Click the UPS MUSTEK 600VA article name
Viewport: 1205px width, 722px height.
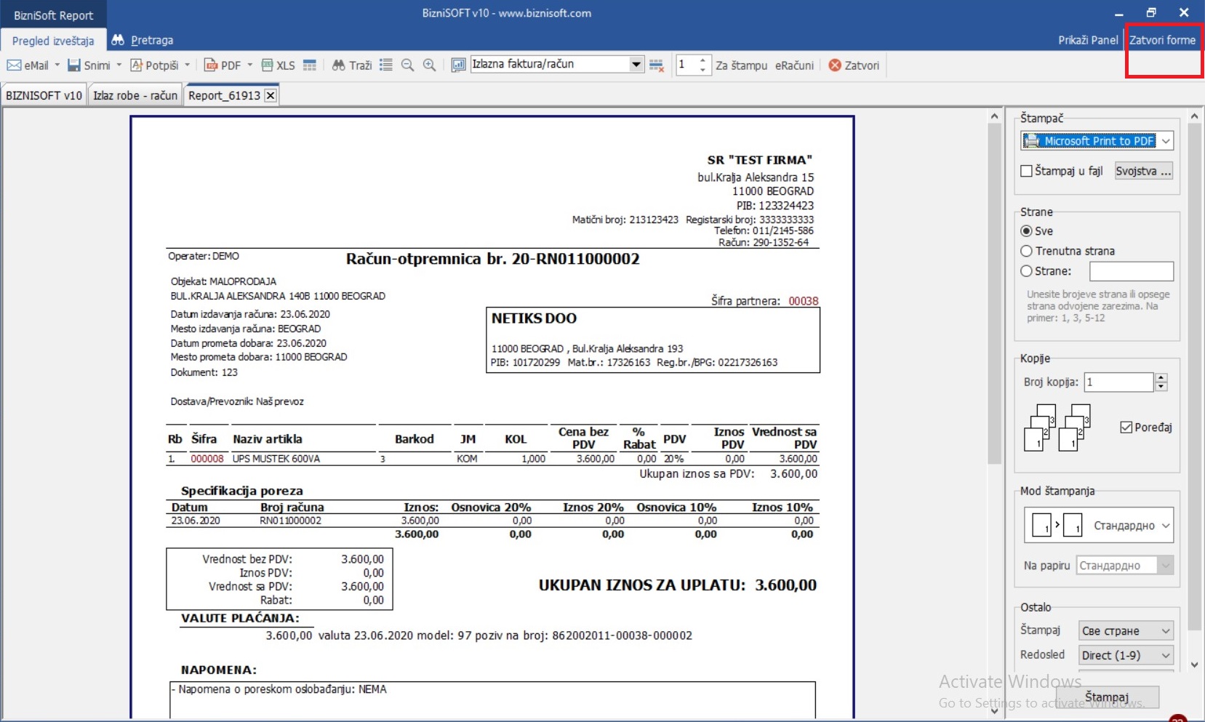click(276, 459)
